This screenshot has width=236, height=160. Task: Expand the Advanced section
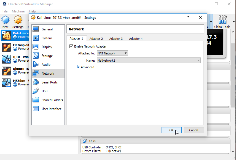86,67
